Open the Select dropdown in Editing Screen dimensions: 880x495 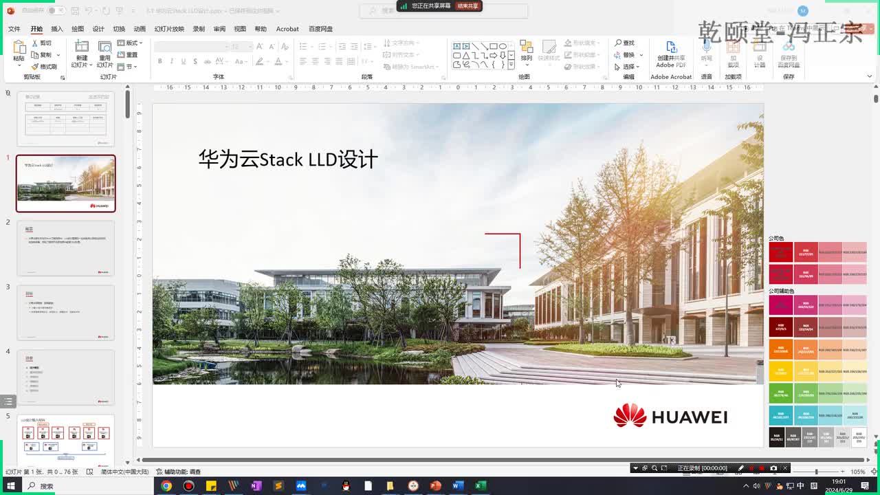626,67
